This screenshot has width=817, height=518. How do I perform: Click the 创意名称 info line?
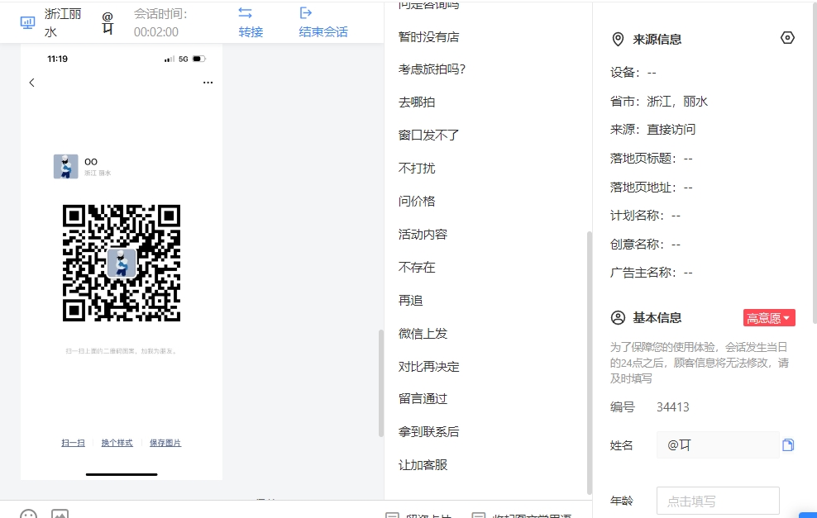point(645,245)
